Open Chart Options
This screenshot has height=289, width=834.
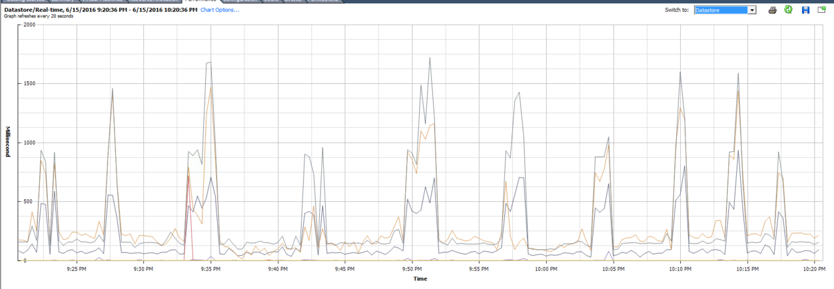coord(220,10)
